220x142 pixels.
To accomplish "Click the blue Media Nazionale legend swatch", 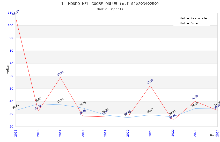I will click(x=176, y=19).
